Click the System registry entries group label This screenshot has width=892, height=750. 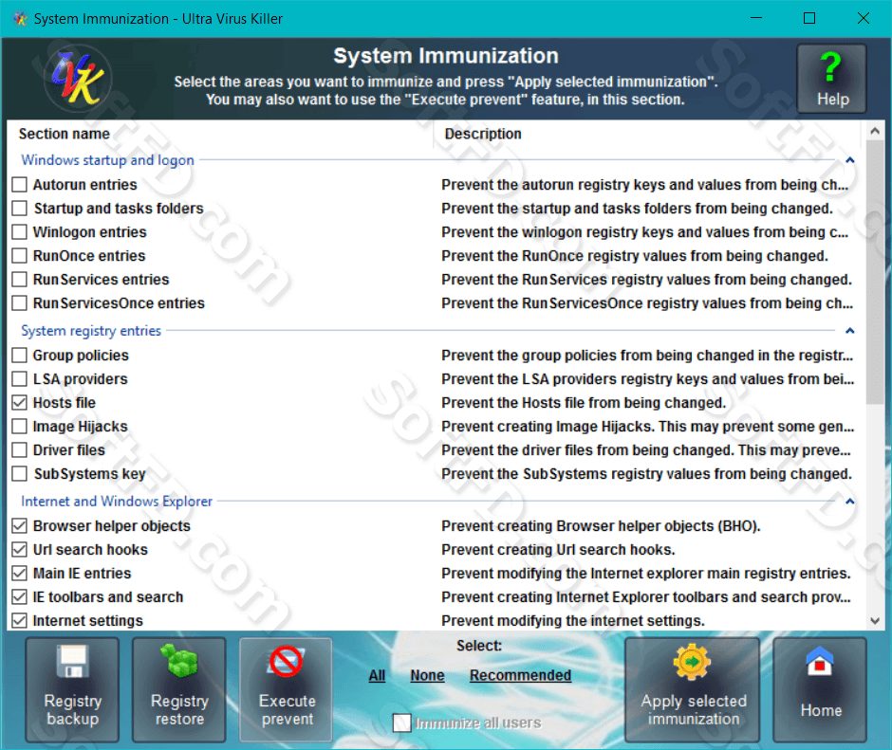click(91, 331)
